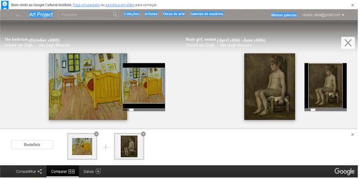Viewport: 359px width, 179px height.
Task: Click the zoom navigator under The bedroom preview
Action: pos(144,109)
